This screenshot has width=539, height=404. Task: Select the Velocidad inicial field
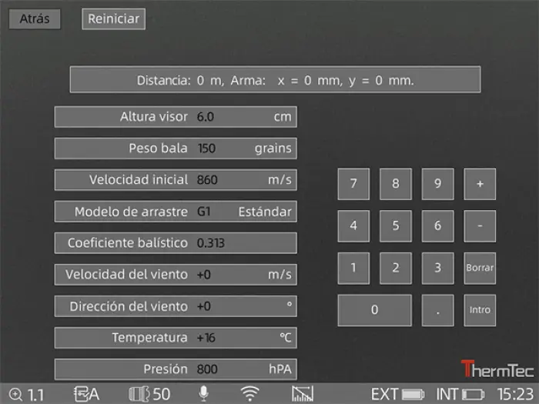click(176, 180)
